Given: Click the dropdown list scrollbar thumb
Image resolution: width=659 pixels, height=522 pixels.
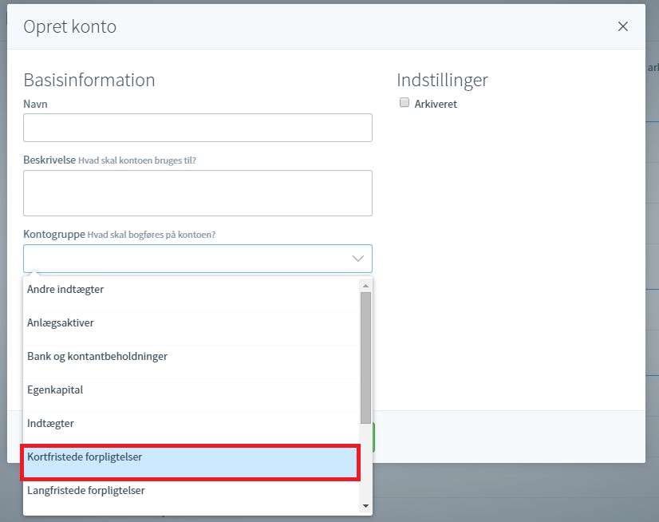Looking at the screenshot, I should tap(365, 358).
